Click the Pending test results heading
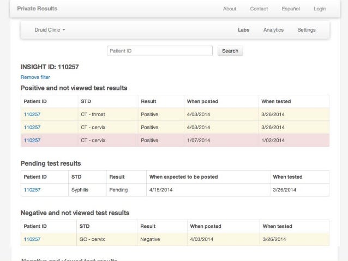Screen dimensions: 348x261 pyautogui.click(x=51, y=163)
